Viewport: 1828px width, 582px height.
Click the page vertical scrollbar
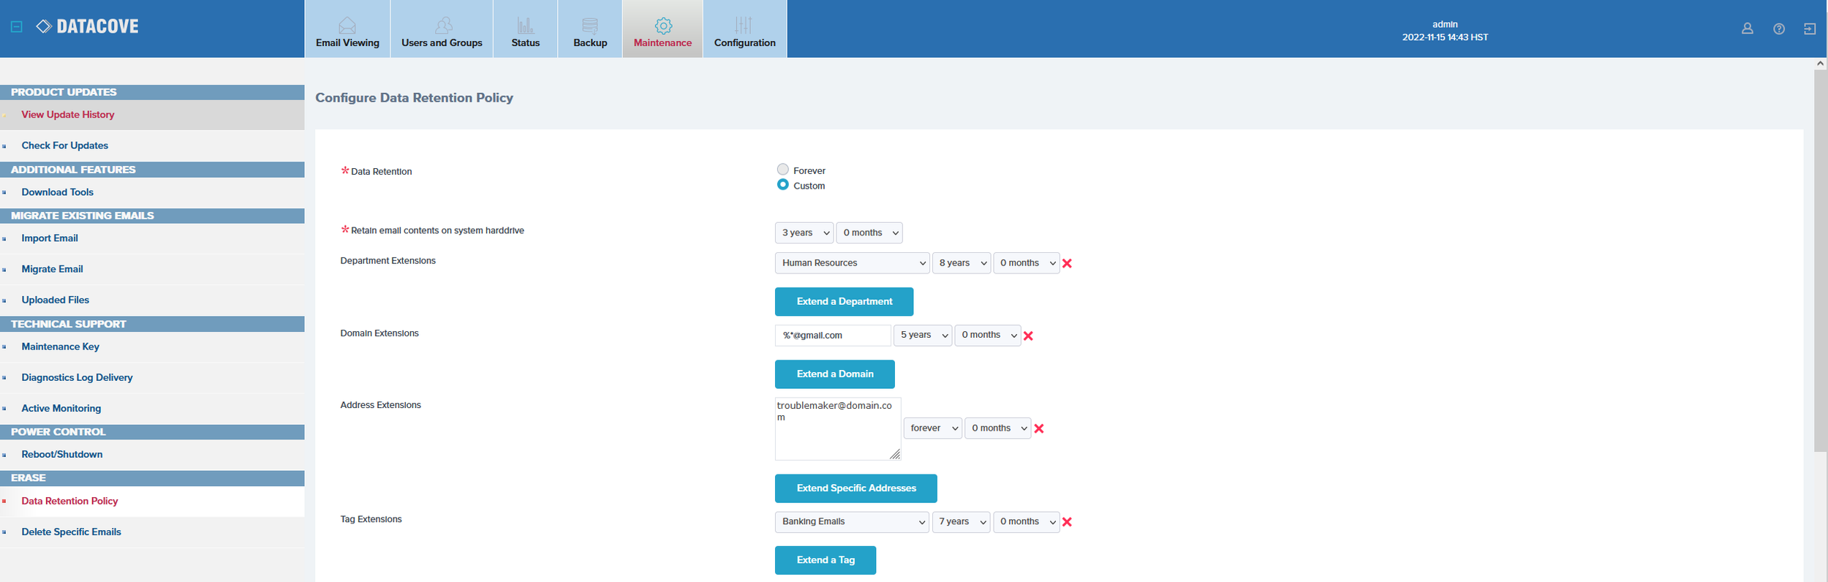tap(1819, 256)
